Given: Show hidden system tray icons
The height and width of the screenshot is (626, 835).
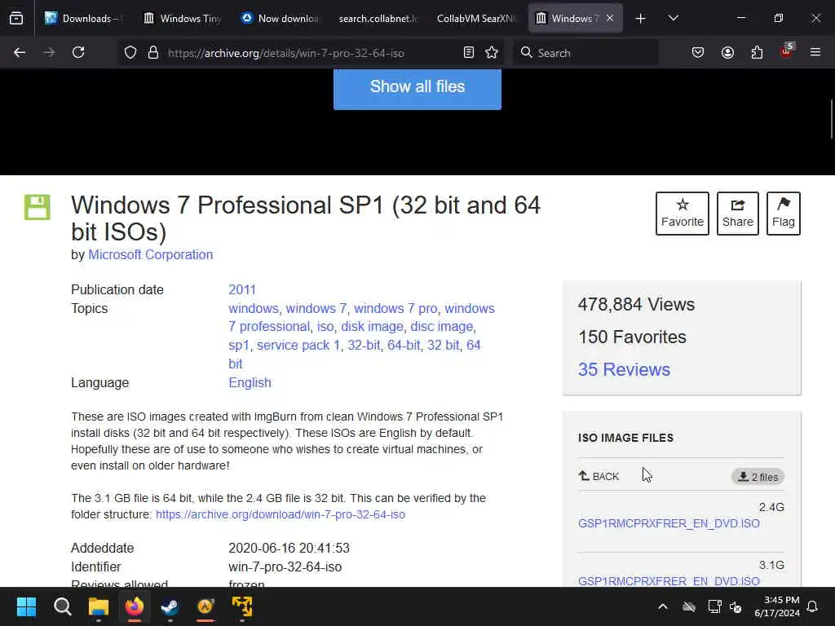Looking at the screenshot, I should (x=663, y=606).
